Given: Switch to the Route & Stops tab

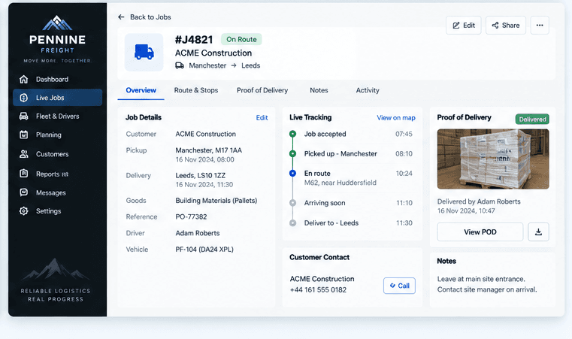Looking at the screenshot, I should [x=196, y=90].
